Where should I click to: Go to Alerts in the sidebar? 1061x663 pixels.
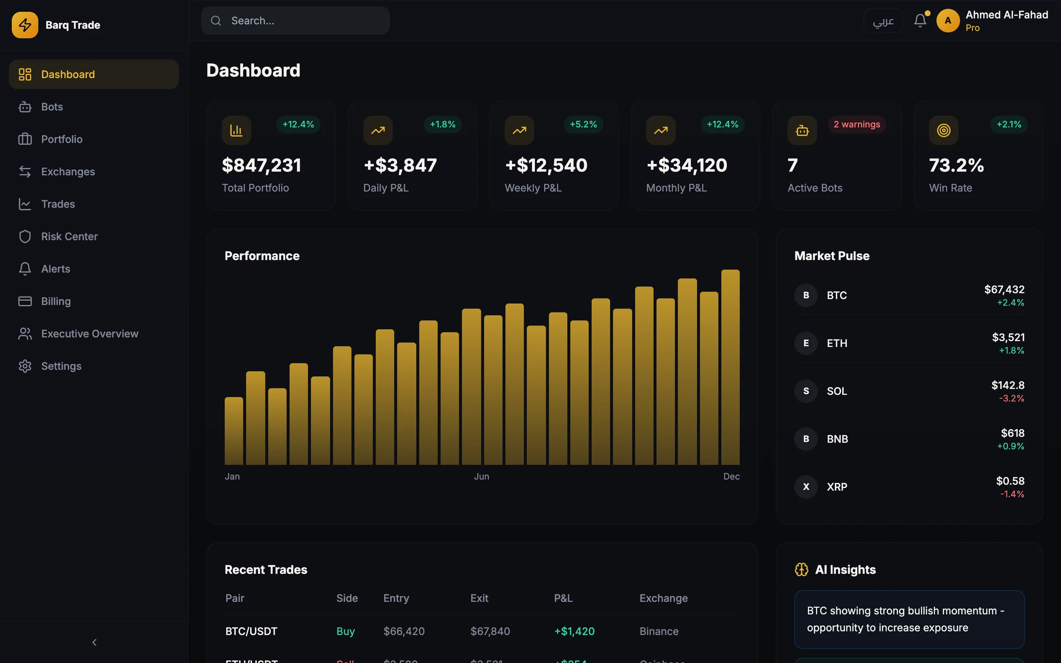pyautogui.click(x=94, y=269)
